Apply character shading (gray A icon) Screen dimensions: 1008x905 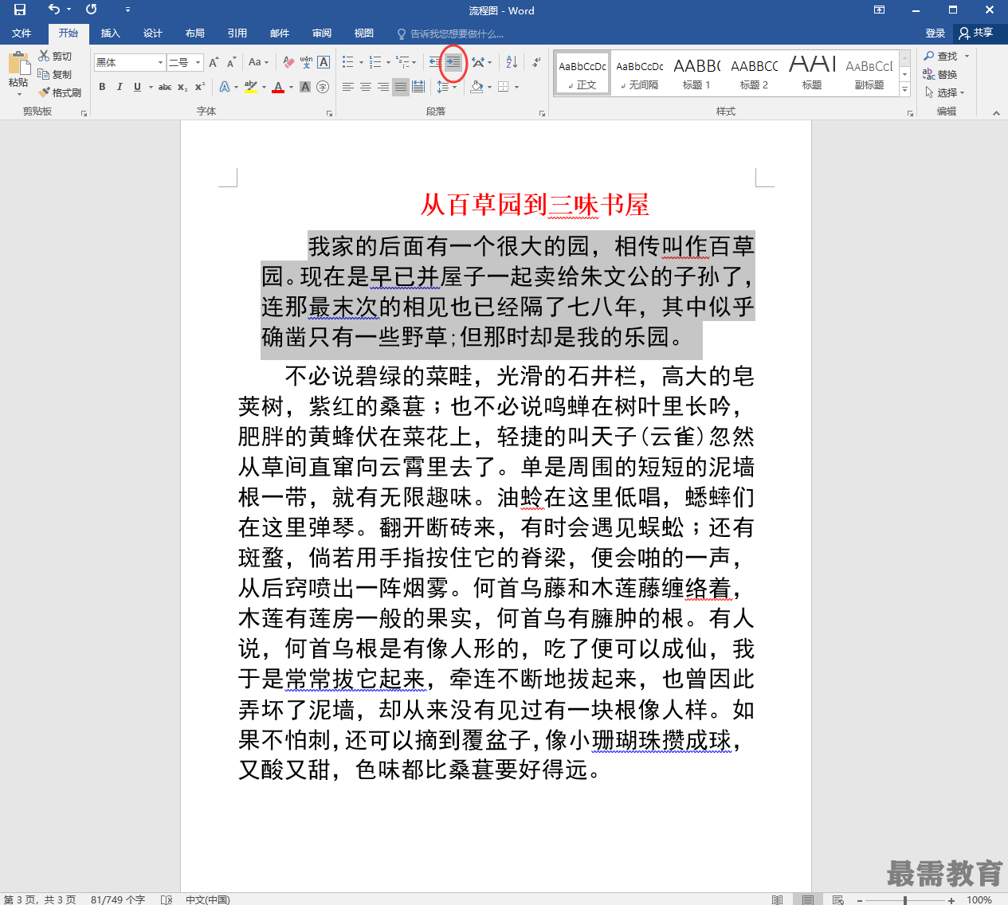click(305, 87)
